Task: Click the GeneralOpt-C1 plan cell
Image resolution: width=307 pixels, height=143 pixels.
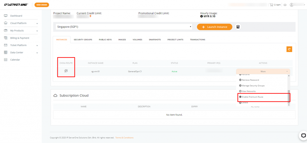Action: (135, 71)
